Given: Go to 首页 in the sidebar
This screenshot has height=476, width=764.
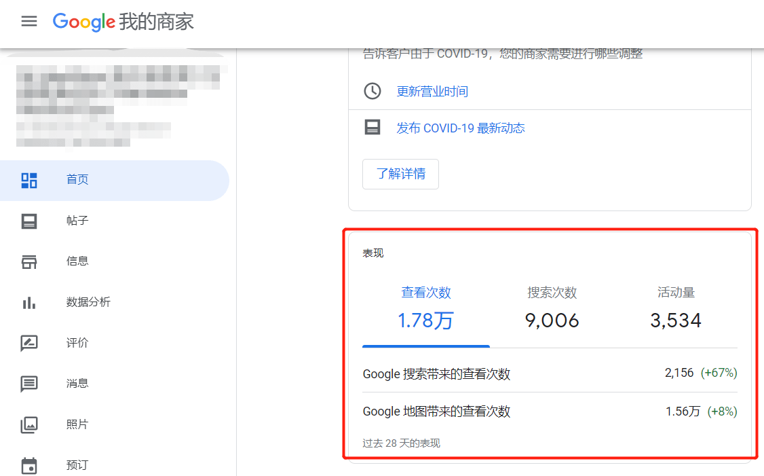Looking at the screenshot, I should (115, 181).
